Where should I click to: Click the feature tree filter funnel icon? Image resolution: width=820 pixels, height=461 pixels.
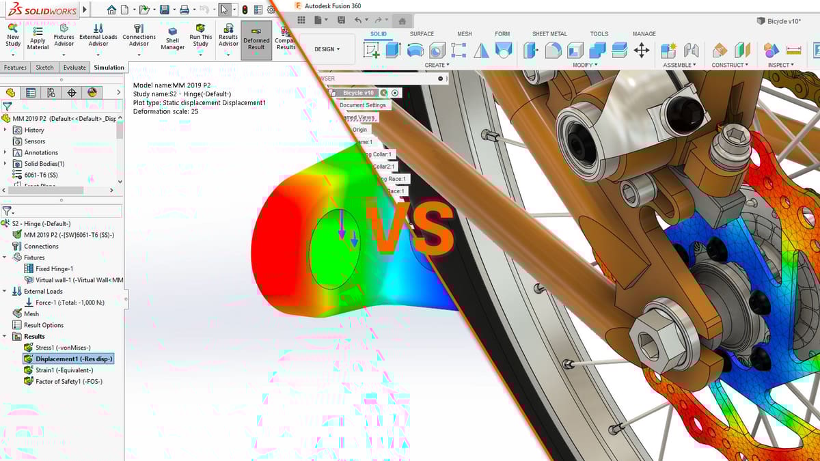(x=7, y=106)
